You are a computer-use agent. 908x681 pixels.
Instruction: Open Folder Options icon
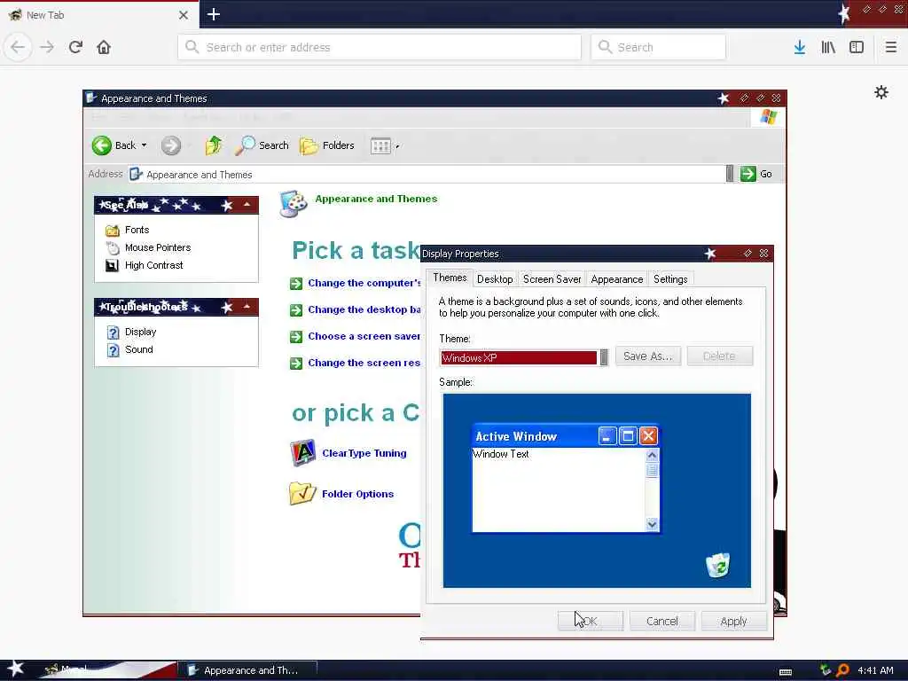coord(302,493)
